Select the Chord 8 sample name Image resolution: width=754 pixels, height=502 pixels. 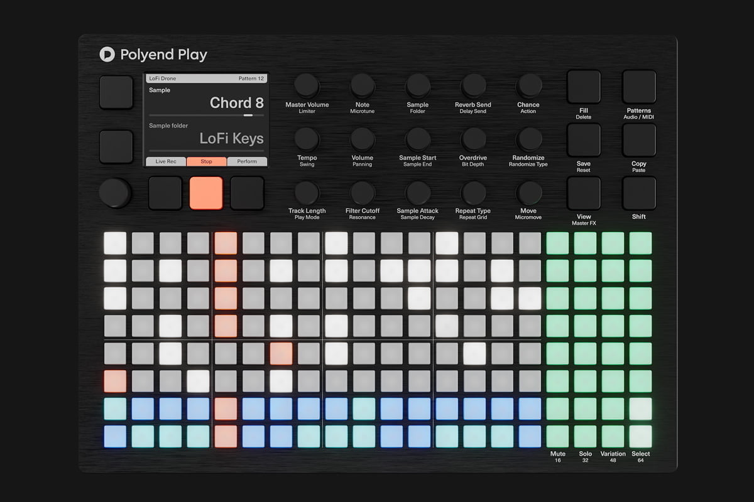(236, 103)
